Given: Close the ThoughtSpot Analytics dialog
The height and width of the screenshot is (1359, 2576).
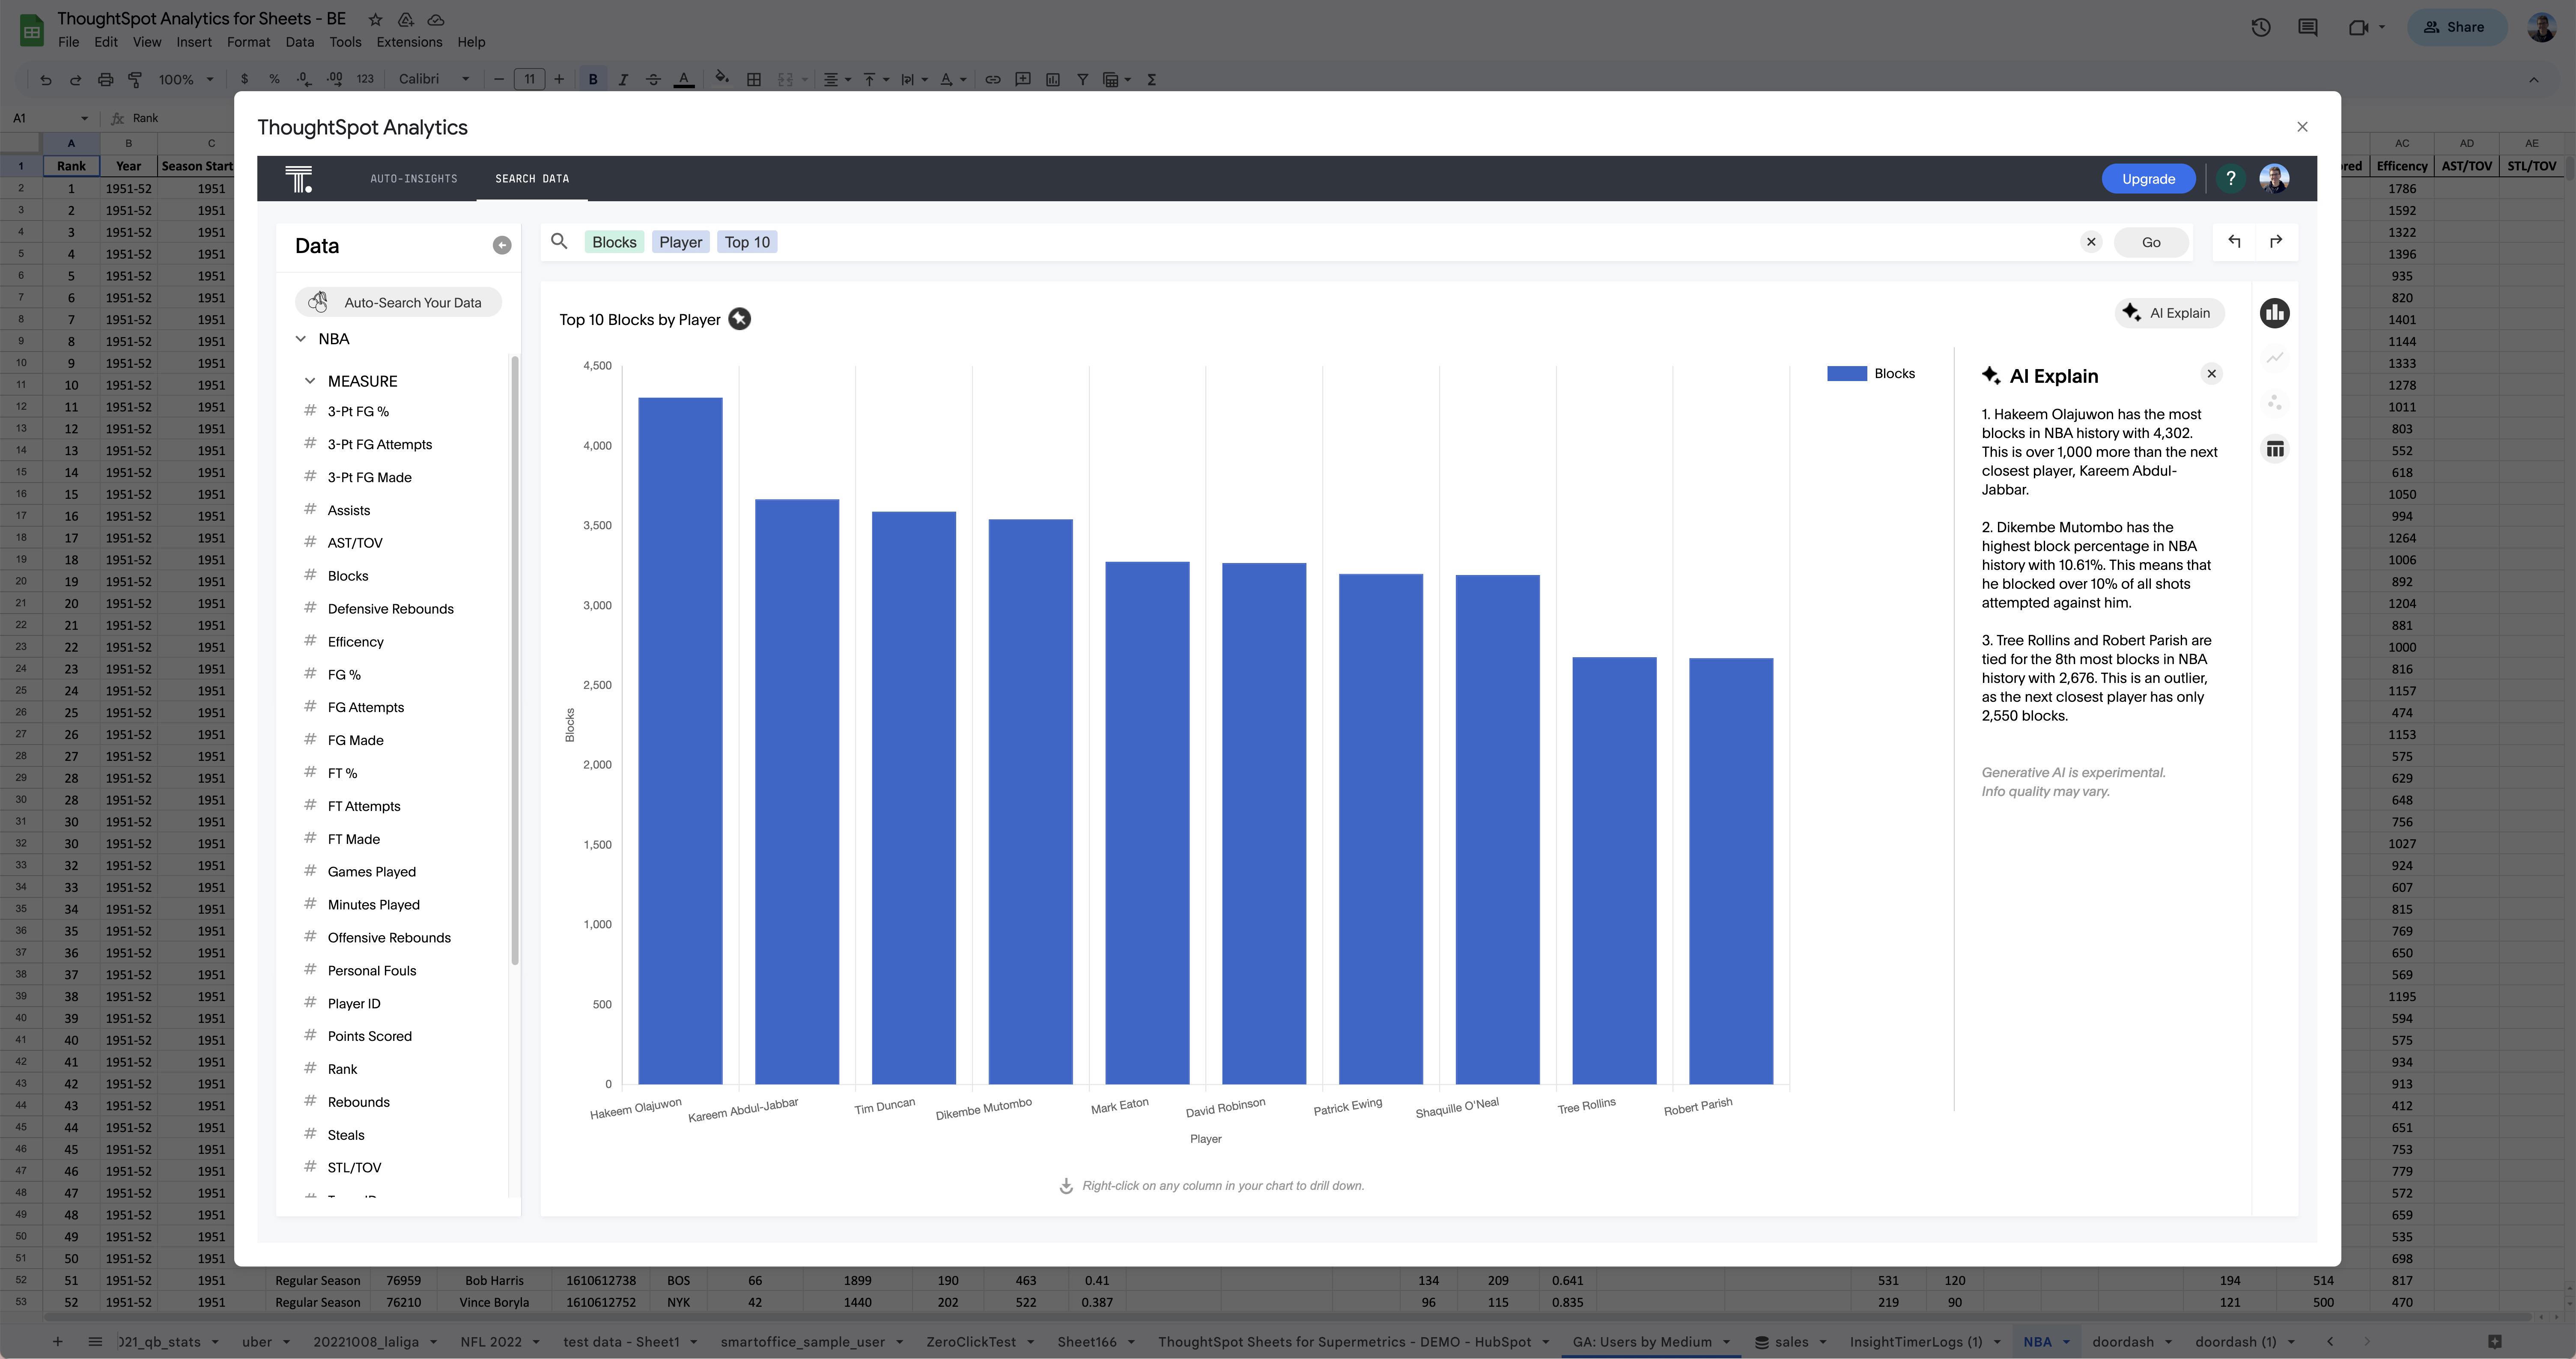Looking at the screenshot, I should [2303, 127].
